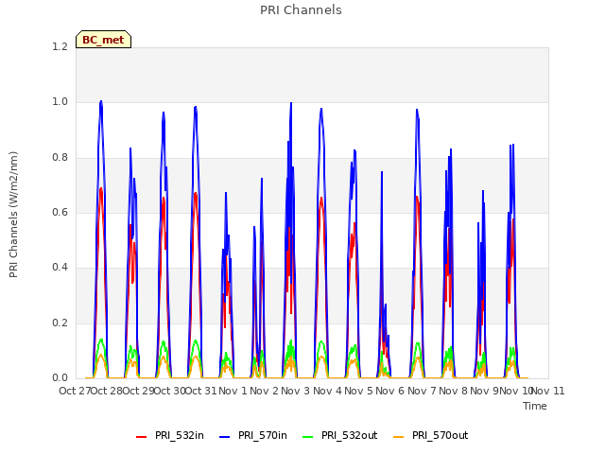Click the red PRI_532in peak near Oct 28
This screenshot has height=454, width=605.
click(101, 189)
